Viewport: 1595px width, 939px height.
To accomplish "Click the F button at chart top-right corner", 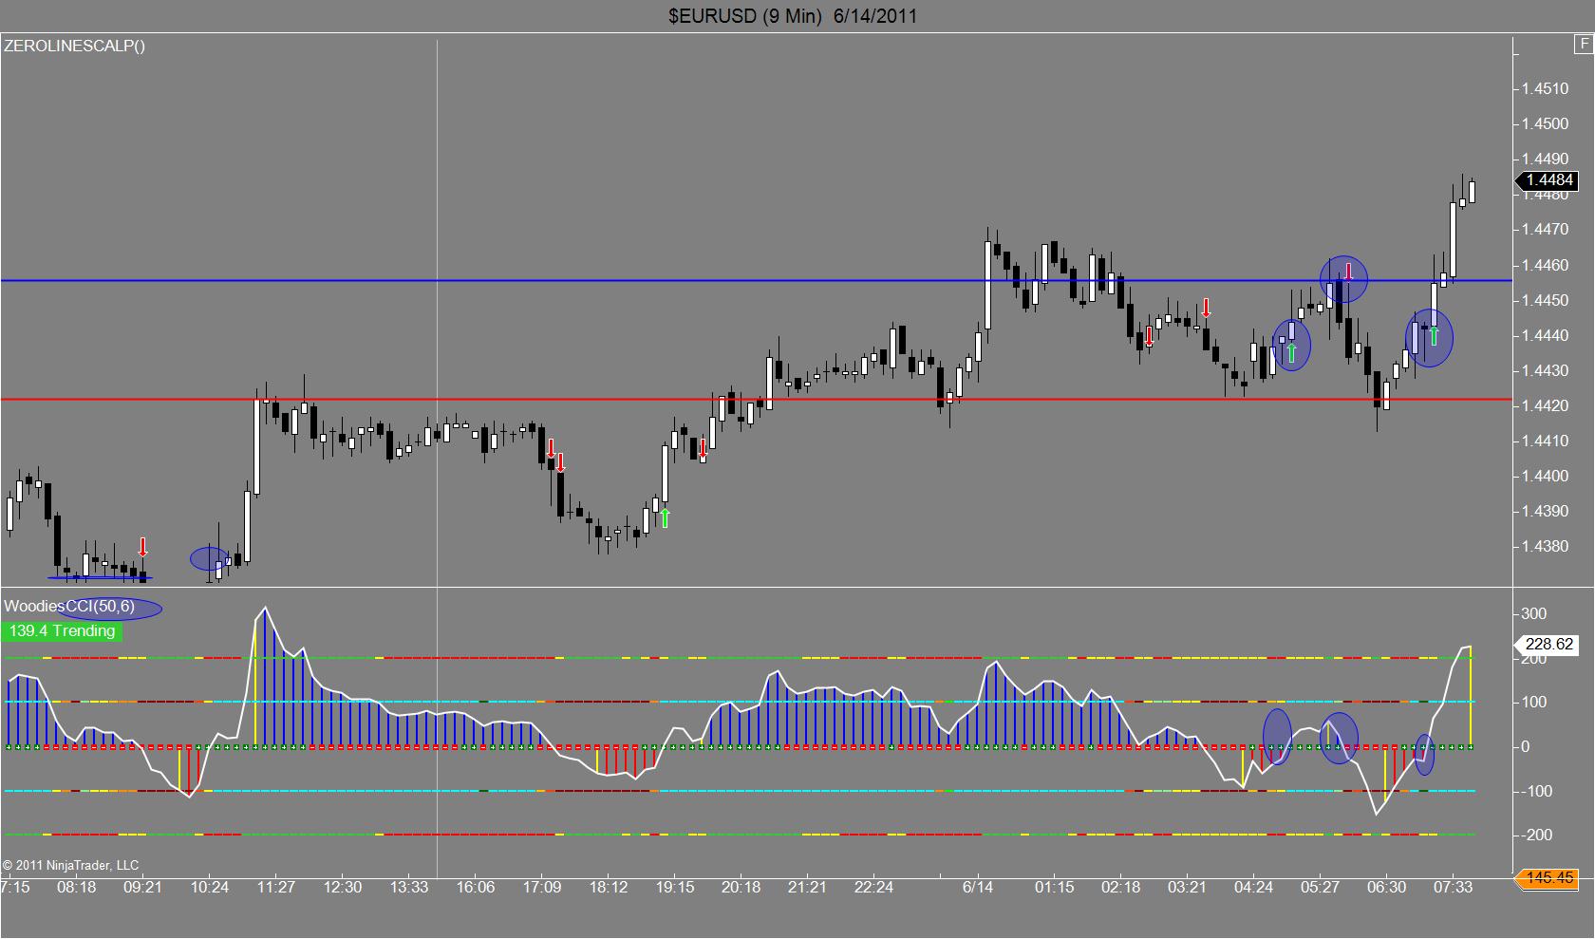I will click(x=1585, y=45).
